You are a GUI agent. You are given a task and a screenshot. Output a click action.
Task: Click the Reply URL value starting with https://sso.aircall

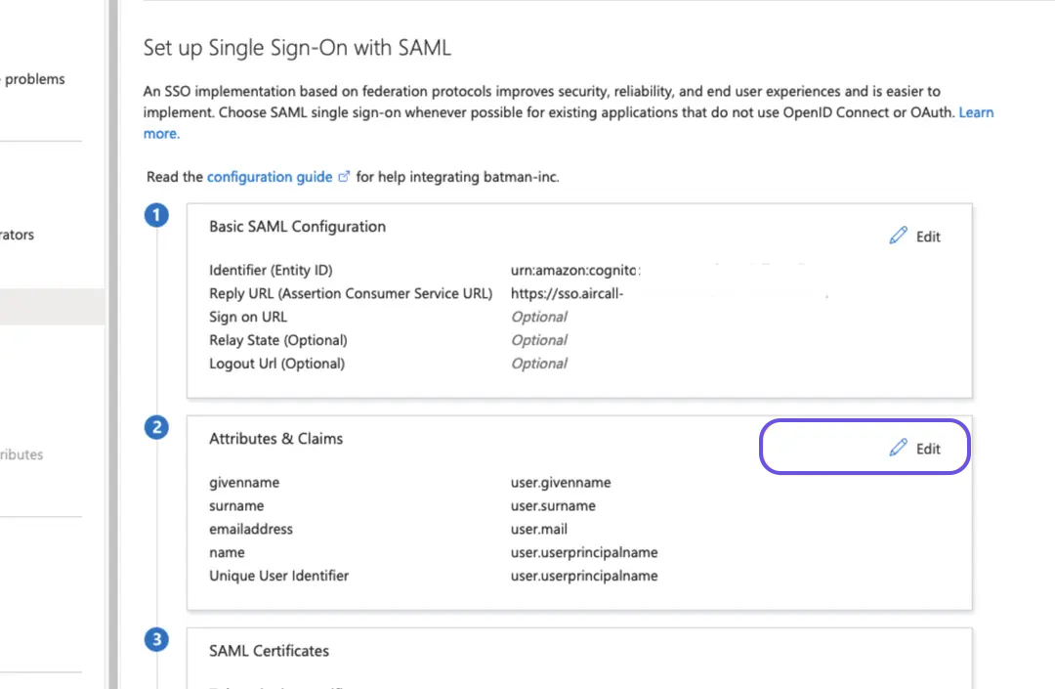click(567, 293)
